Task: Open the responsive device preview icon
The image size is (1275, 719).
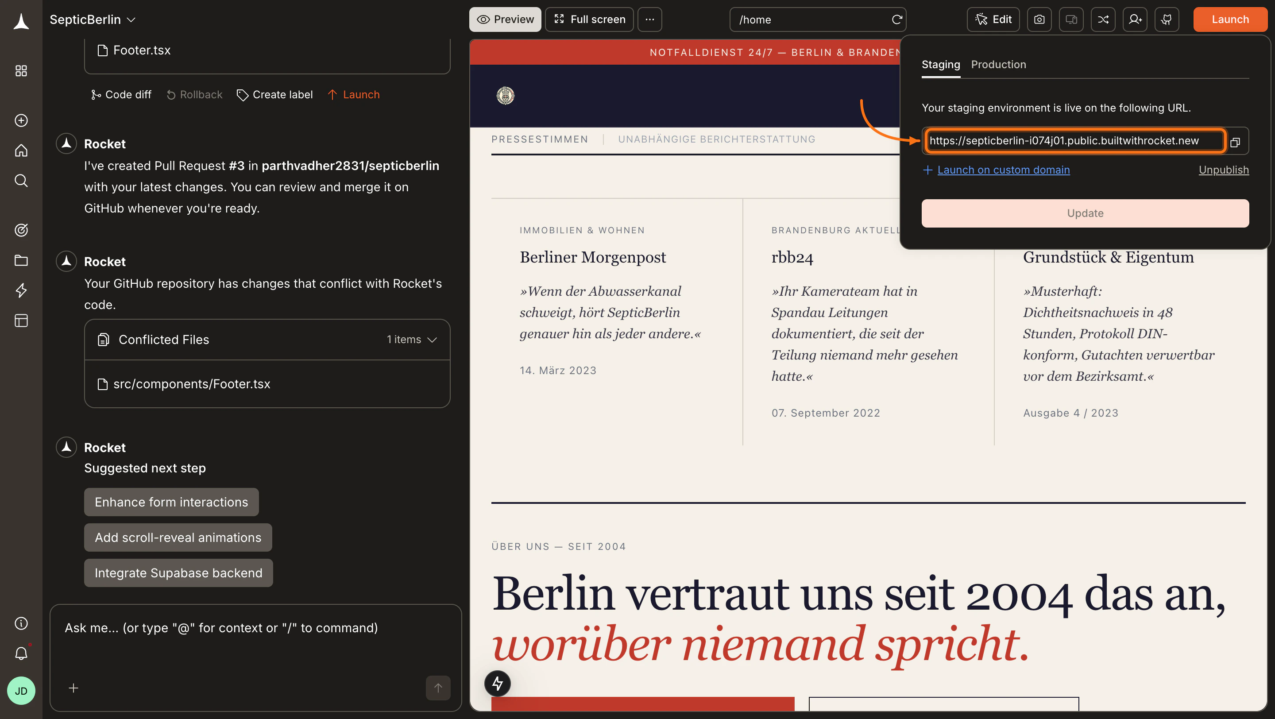Action: click(1071, 19)
